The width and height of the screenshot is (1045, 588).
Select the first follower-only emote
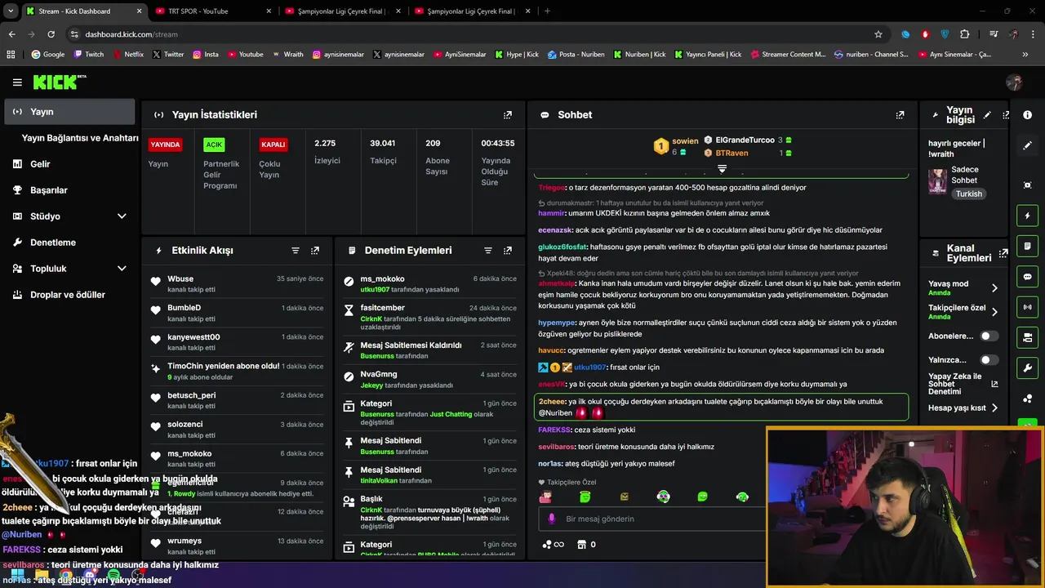click(x=545, y=497)
